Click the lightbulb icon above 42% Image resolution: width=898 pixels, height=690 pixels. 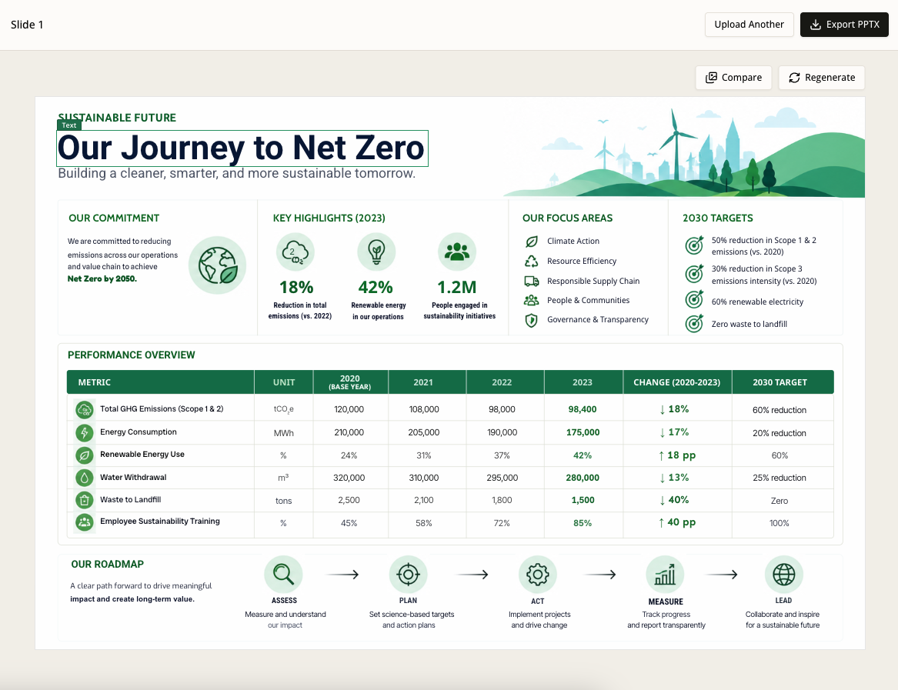coord(376,252)
